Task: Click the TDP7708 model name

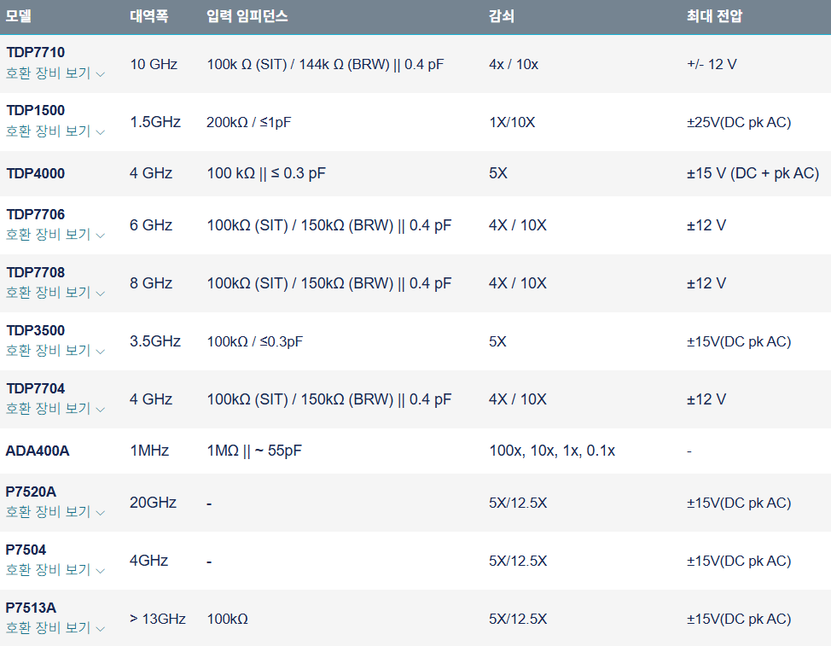Action: tap(36, 272)
